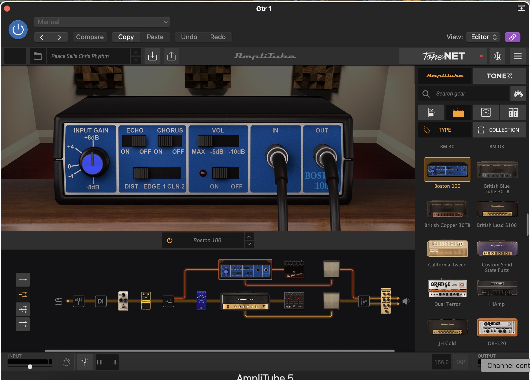Click the Copy button
Image resolution: width=530 pixels, height=380 pixels.
pos(126,37)
